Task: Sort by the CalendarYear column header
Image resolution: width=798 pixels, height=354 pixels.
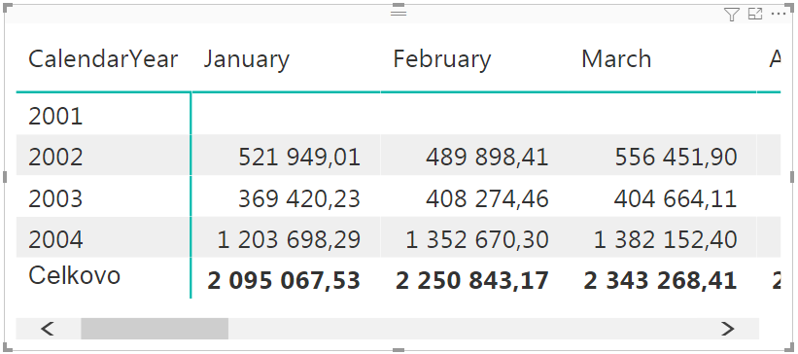Action: (x=103, y=59)
